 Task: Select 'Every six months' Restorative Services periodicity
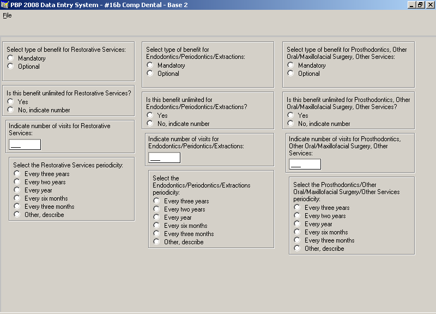17,198
